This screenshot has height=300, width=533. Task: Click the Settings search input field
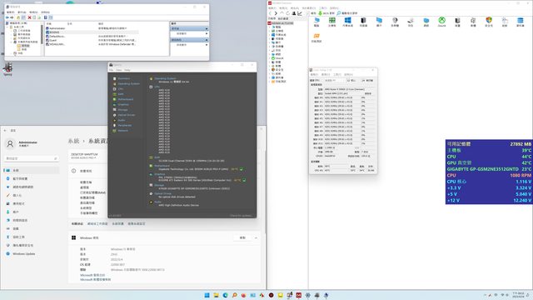[31, 158]
